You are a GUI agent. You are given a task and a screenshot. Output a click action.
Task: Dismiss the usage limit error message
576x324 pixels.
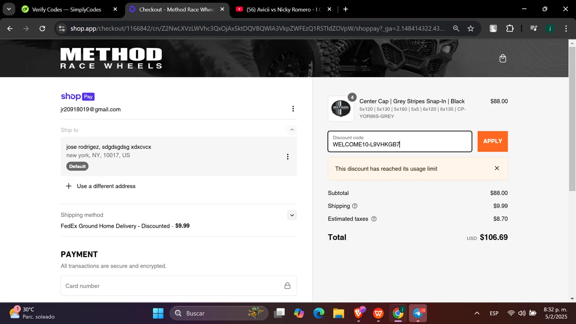click(x=497, y=169)
